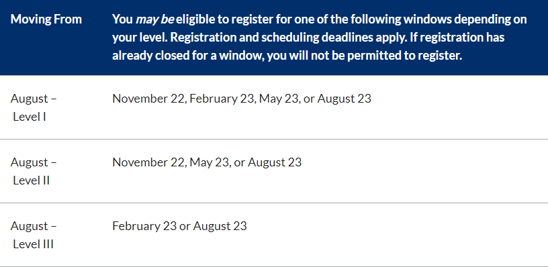Viewport: 548px width, 267px height.
Task: Click the italic "may be" text in header
Action: [154, 20]
